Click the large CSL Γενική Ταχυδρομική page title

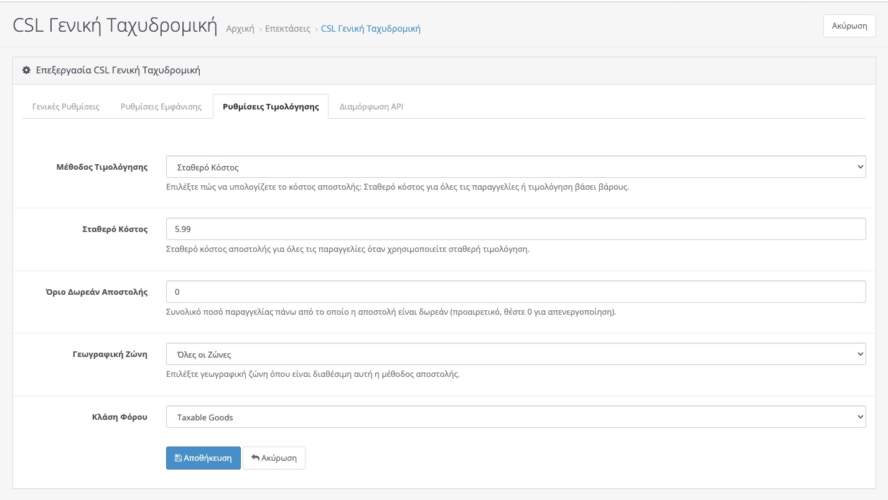click(x=115, y=26)
